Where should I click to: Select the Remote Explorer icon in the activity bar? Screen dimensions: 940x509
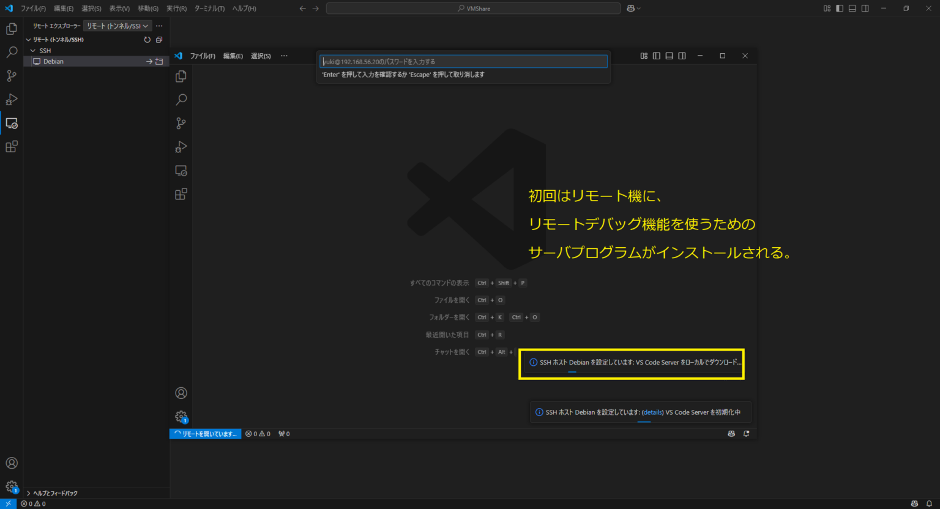(x=11, y=123)
